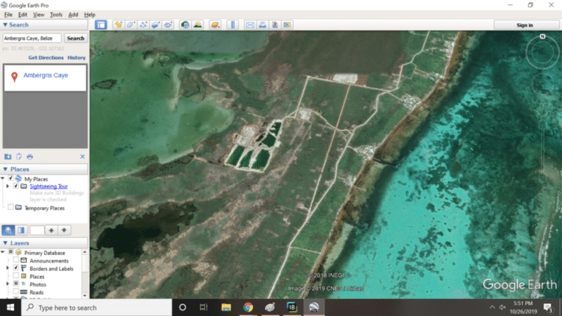The image size is (562, 316).
Task: Collapse the Places panel header
Action: (x=44, y=169)
